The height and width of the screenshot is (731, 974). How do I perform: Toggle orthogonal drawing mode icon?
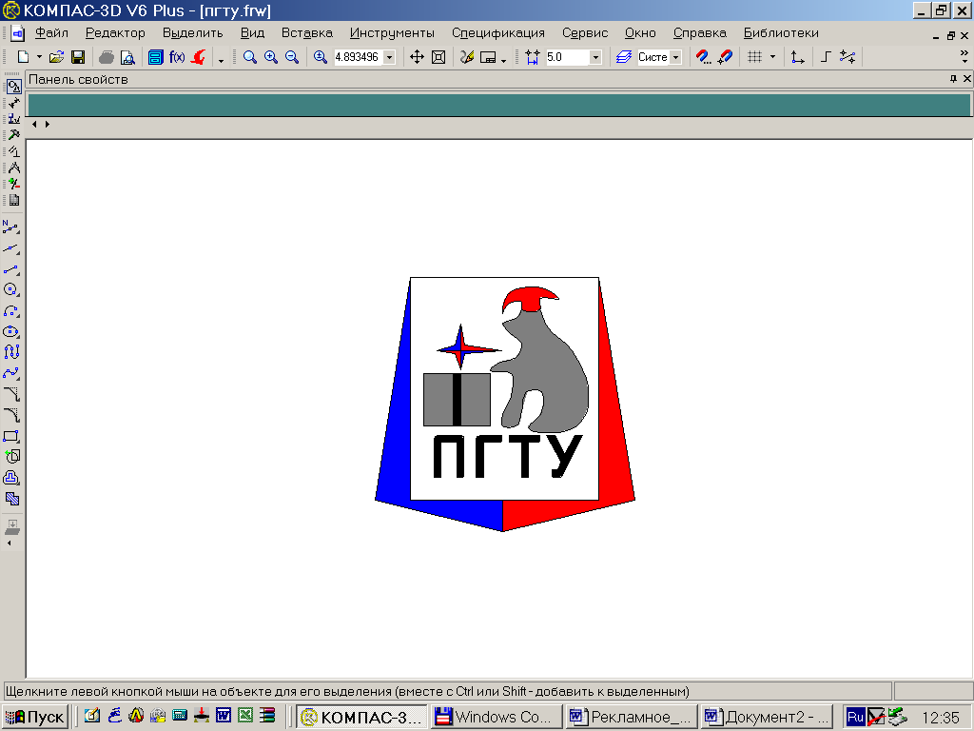click(x=826, y=57)
